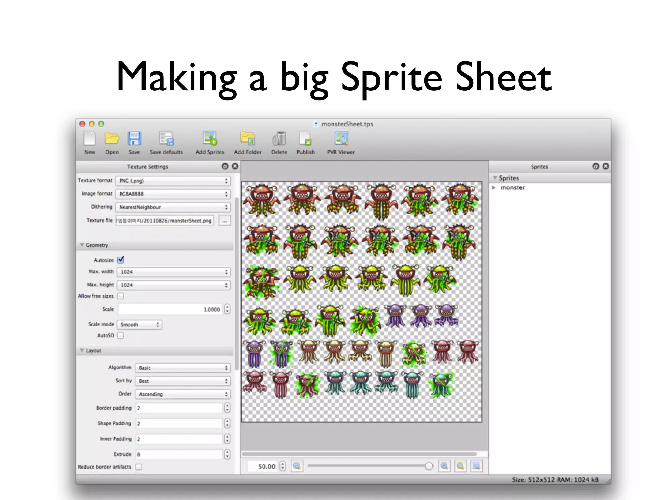This screenshot has height=500, width=667.
Task: Click the Texture file browse button
Action: click(224, 221)
